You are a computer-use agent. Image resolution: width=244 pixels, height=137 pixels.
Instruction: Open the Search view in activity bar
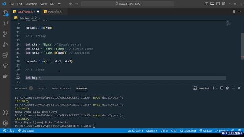(5, 24)
